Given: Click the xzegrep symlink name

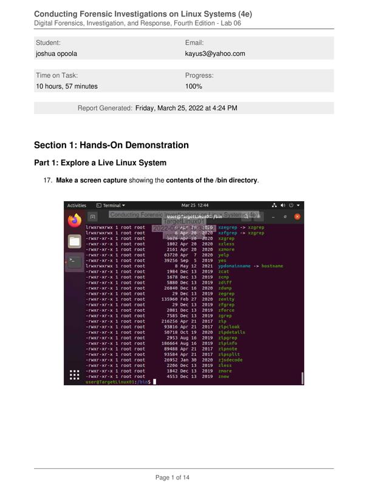Looking at the screenshot, I should coord(228,227).
